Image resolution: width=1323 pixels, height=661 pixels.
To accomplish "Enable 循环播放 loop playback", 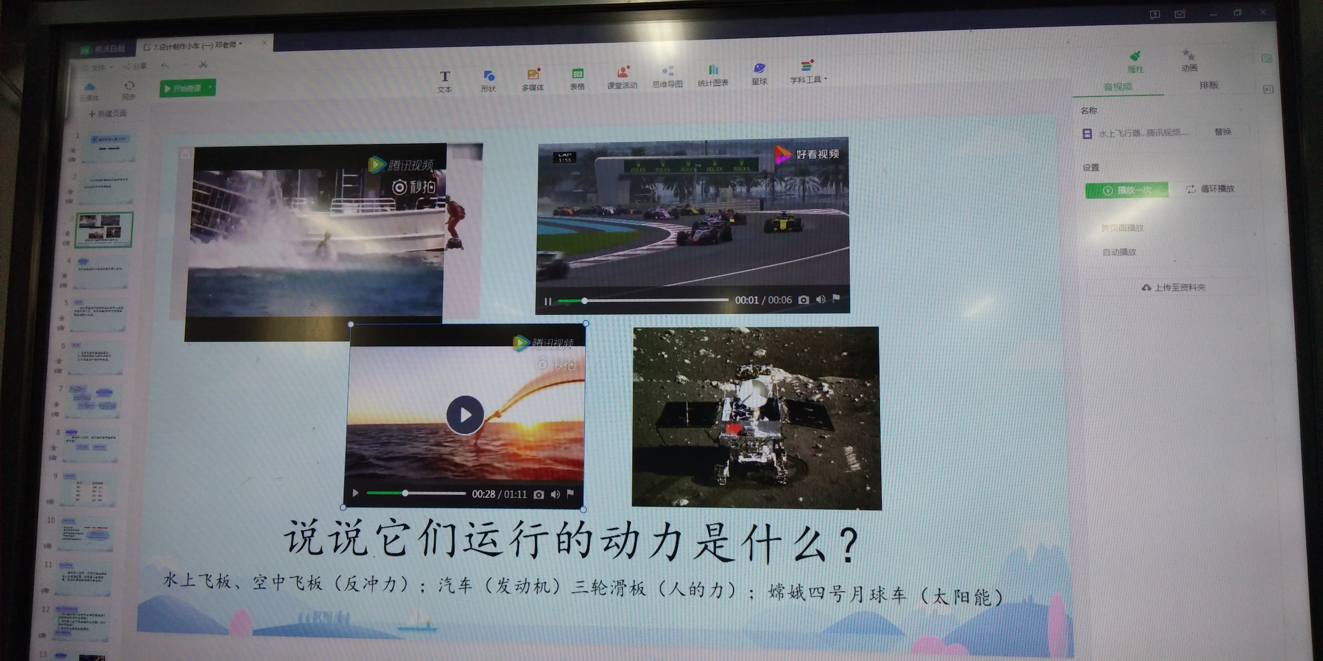I will click(x=1210, y=189).
